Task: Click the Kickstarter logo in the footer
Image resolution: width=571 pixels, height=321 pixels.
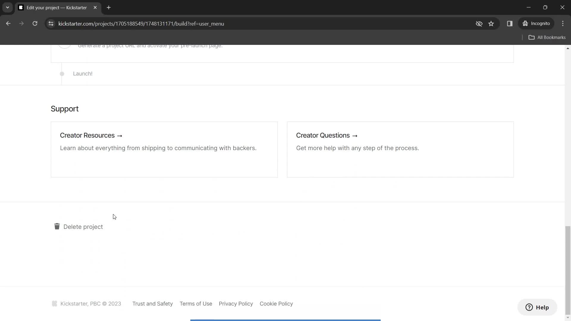Action: (54, 303)
